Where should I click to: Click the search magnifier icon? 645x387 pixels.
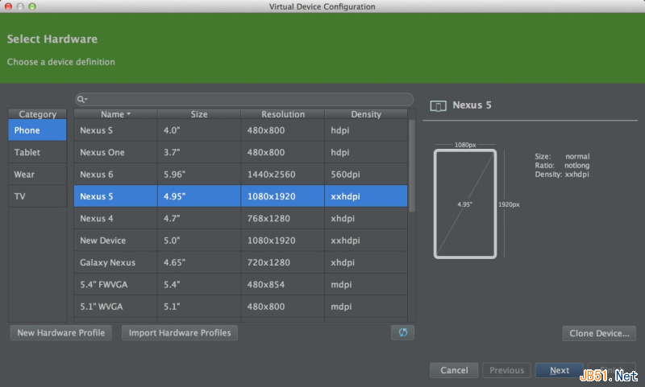point(81,99)
